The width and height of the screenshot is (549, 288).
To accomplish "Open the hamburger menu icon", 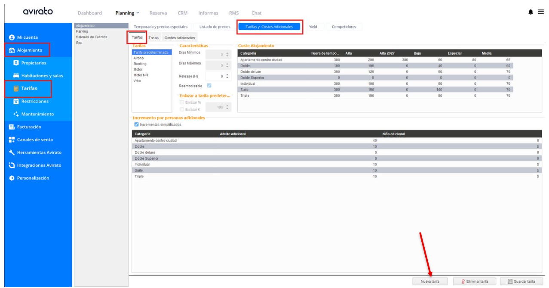I will click(541, 12).
